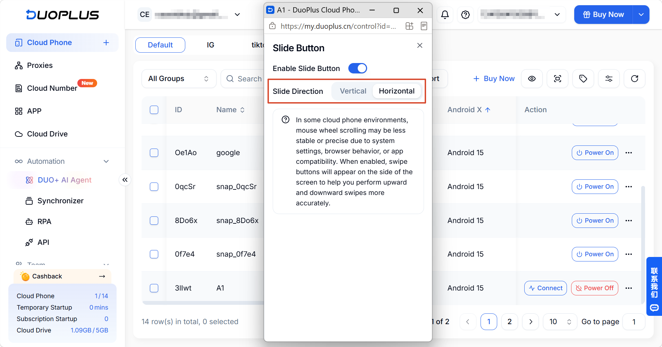This screenshot has width=662, height=347.
Task: Go to the previous page arrow
Action: coord(468,322)
